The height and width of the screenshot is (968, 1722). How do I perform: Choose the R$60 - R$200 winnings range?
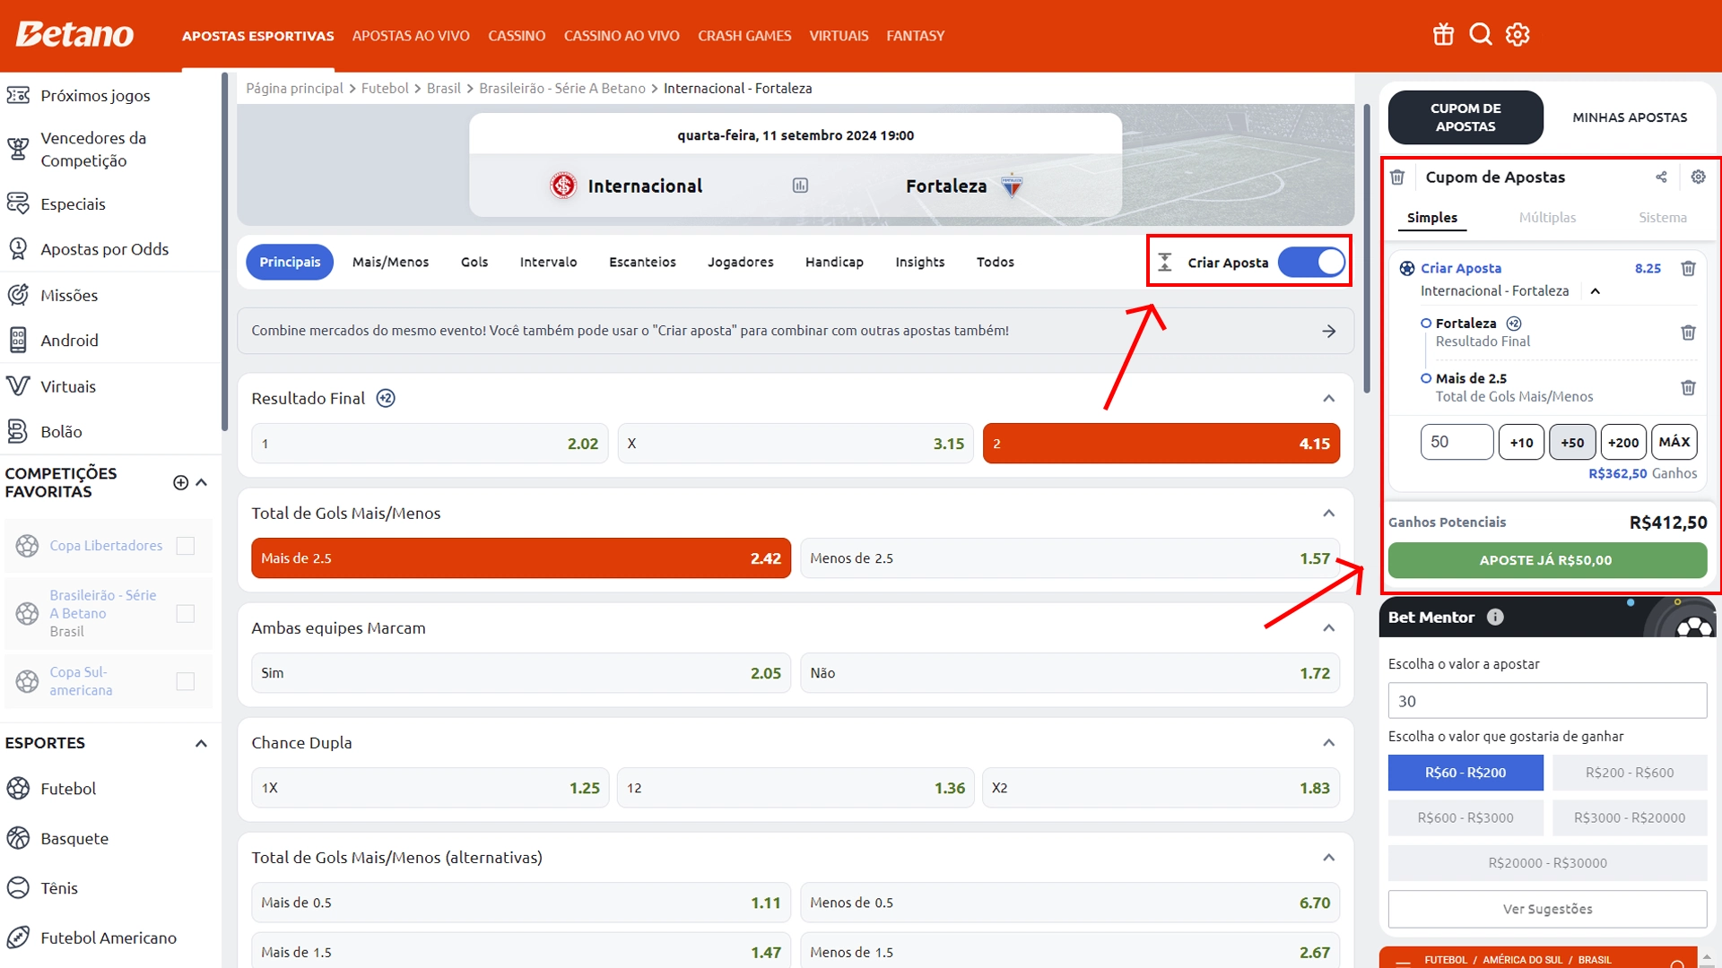pos(1465,773)
